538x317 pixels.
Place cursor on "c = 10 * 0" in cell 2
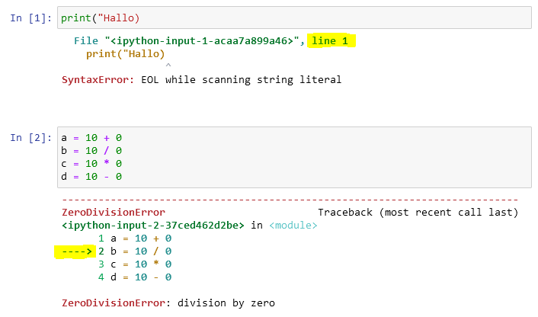[91, 164]
